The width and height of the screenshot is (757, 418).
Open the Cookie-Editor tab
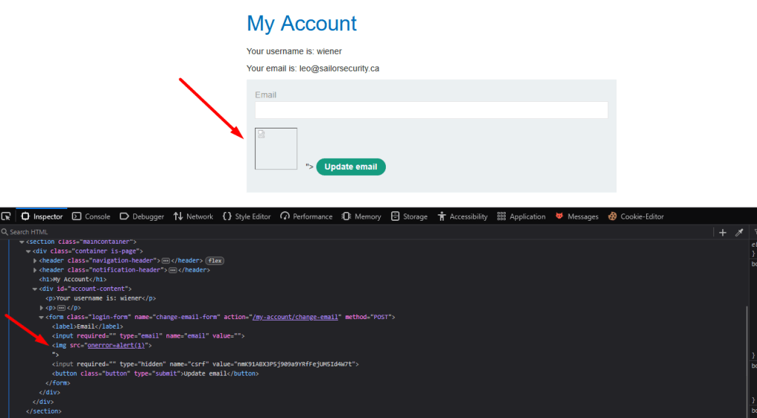[636, 216]
